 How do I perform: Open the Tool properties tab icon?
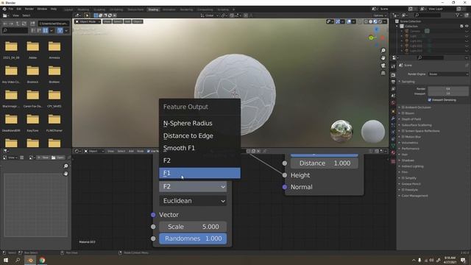[x=393, y=66]
